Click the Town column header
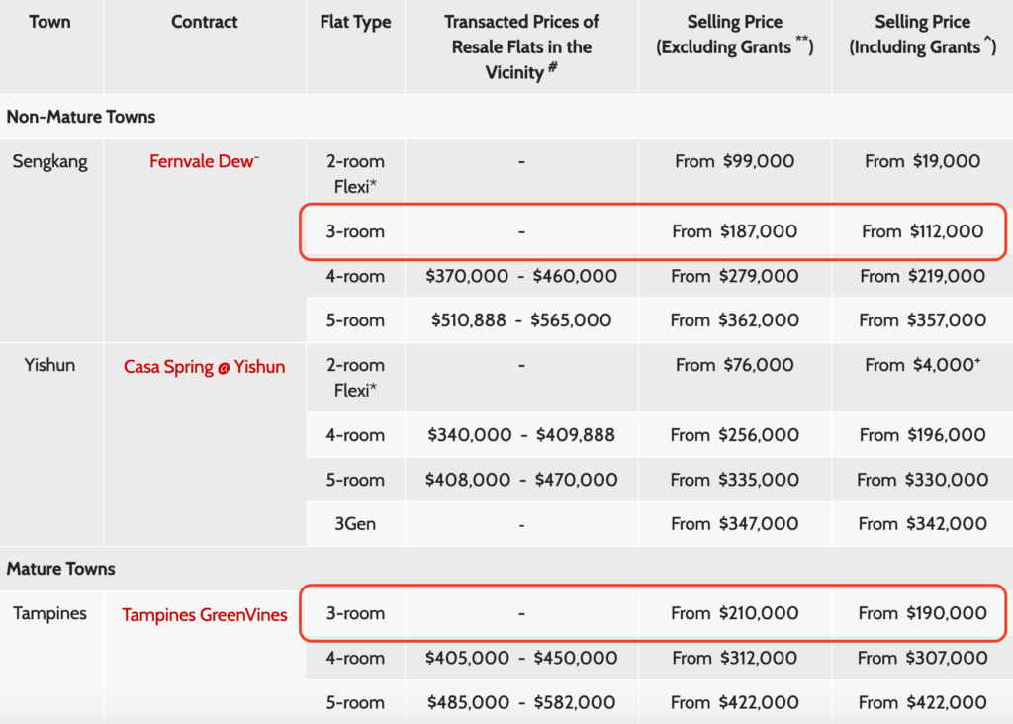The width and height of the screenshot is (1013, 724). (x=49, y=22)
